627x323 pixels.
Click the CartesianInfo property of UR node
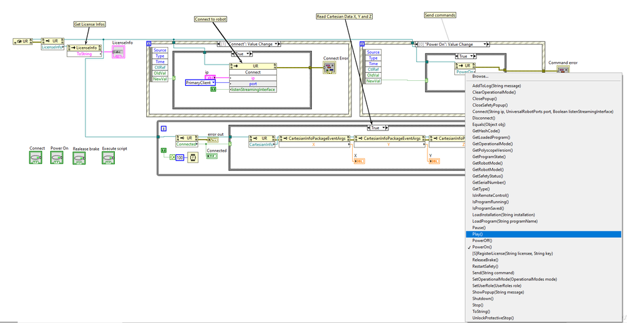(262, 144)
